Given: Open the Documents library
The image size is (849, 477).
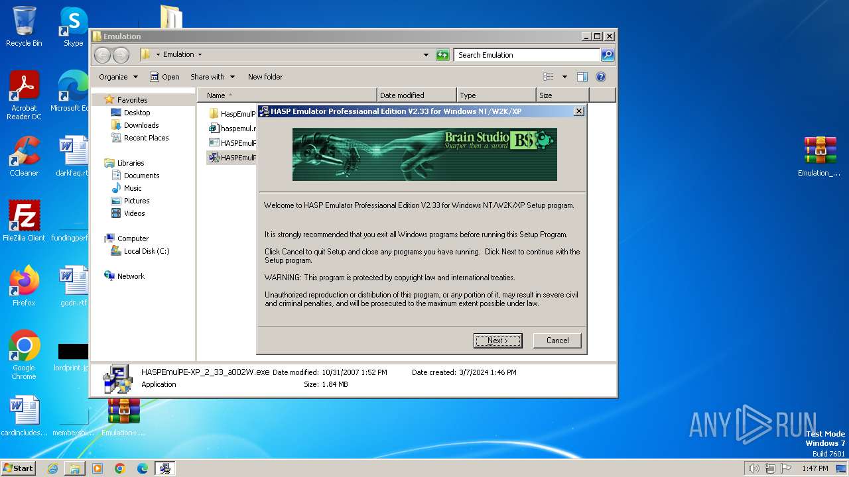Looking at the screenshot, I should click(141, 176).
